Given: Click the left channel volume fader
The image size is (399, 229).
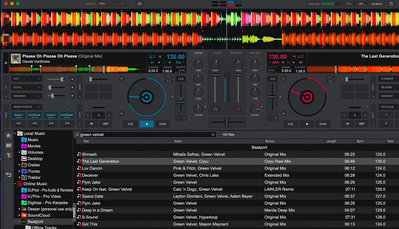Looking at the screenshot, I should pyautogui.click(x=215, y=75).
